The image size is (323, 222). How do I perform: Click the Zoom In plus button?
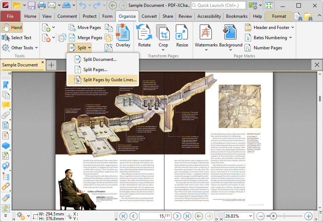tap(308, 216)
